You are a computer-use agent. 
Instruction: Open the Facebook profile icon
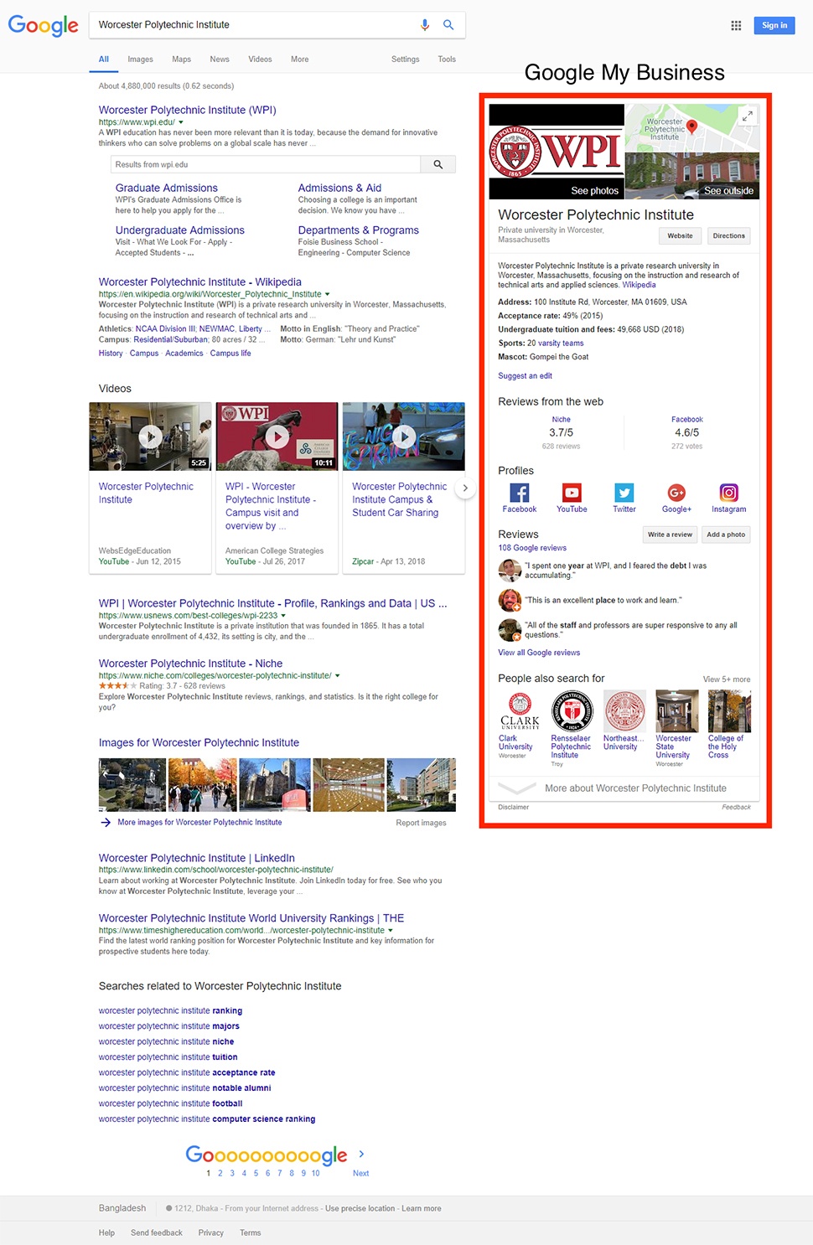pyautogui.click(x=520, y=493)
